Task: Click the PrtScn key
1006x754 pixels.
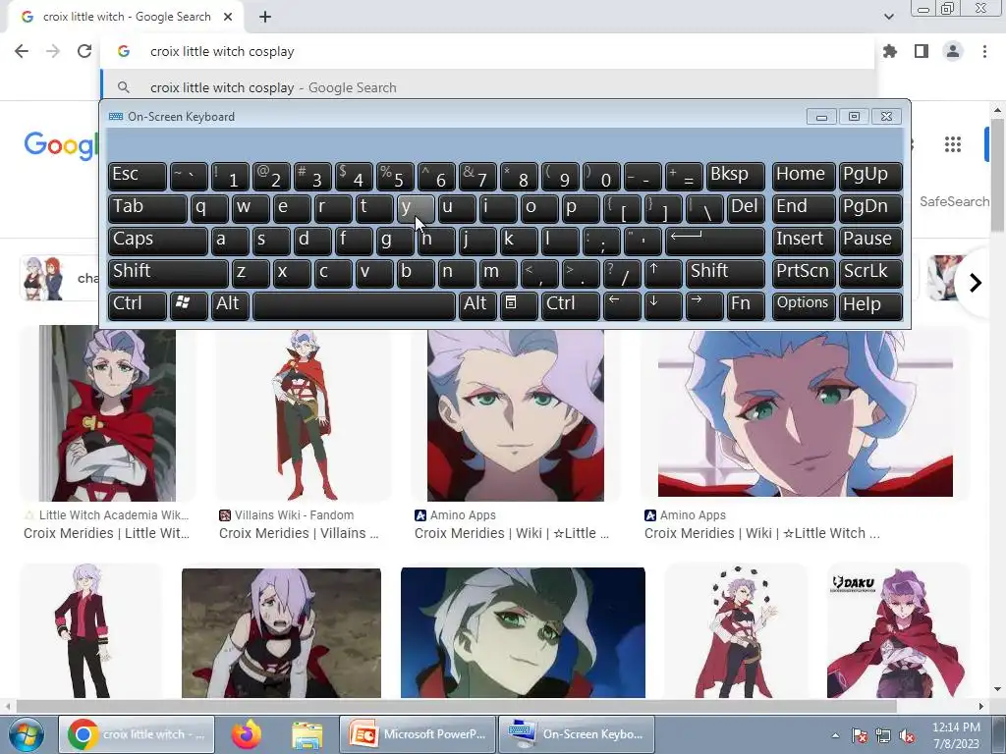Action: (803, 273)
